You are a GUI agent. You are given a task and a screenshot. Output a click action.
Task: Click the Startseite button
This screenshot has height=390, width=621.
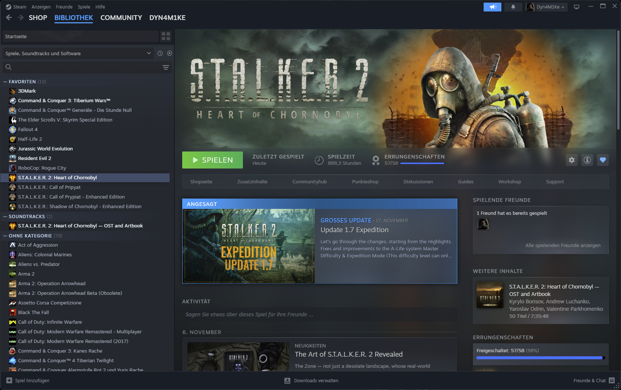tap(80, 36)
